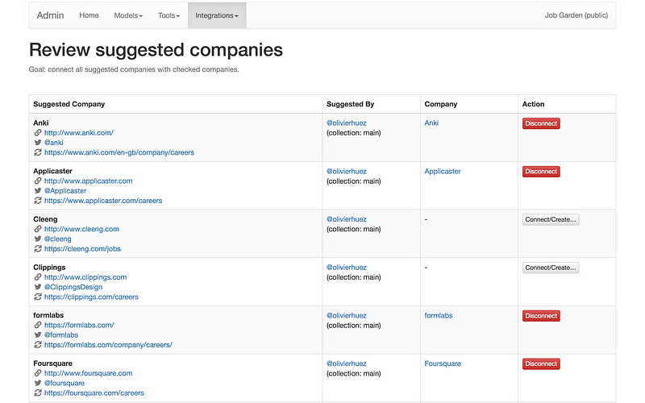Open http://www.clippings.com link

point(85,276)
